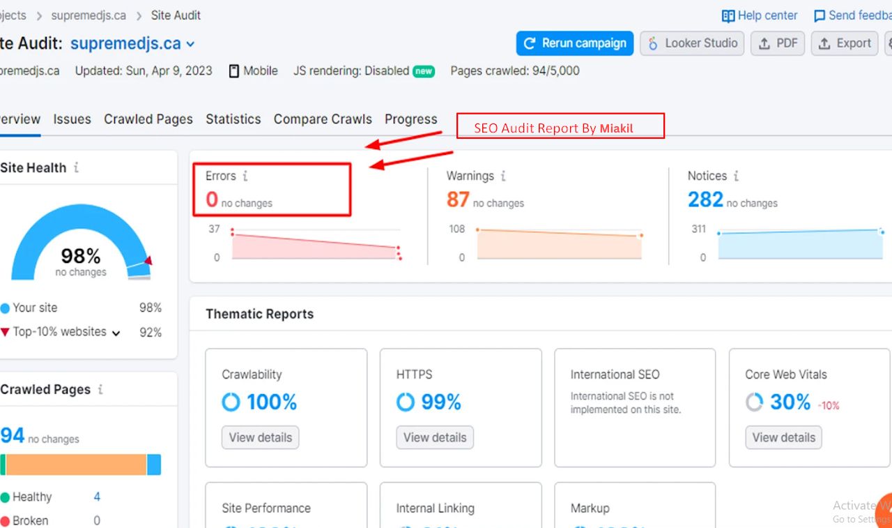Expand the supremedjs.ca project dropdown
Image resolution: width=892 pixels, height=528 pixels.
coord(190,44)
